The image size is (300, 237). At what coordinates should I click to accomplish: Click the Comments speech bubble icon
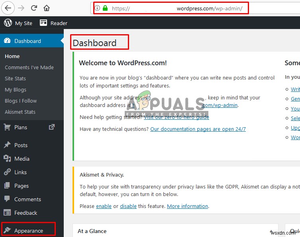pyautogui.click(x=7, y=199)
